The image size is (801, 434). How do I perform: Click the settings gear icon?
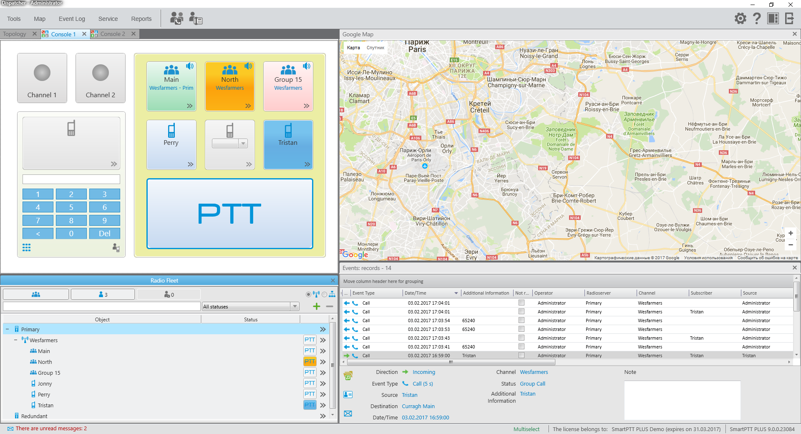click(740, 18)
